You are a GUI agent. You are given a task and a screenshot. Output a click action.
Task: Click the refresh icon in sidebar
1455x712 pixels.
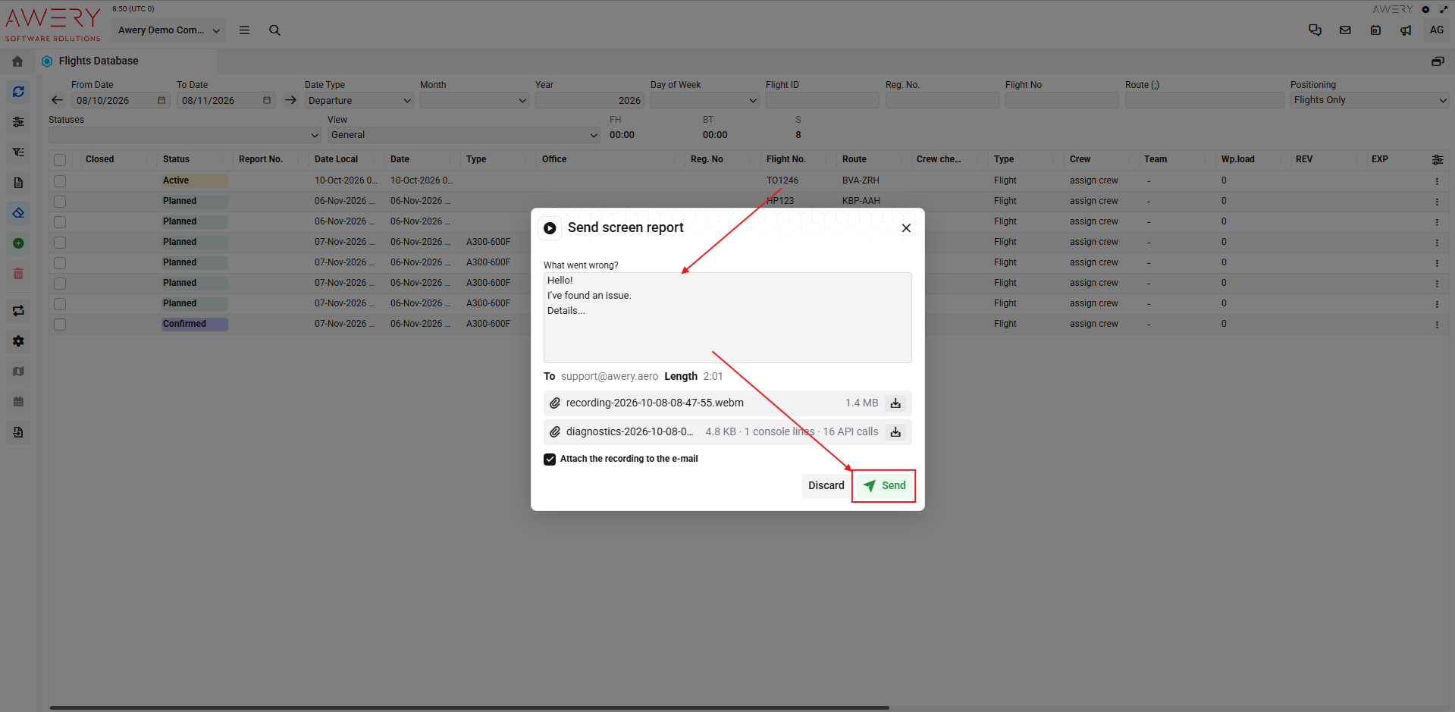pyautogui.click(x=18, y=92)
